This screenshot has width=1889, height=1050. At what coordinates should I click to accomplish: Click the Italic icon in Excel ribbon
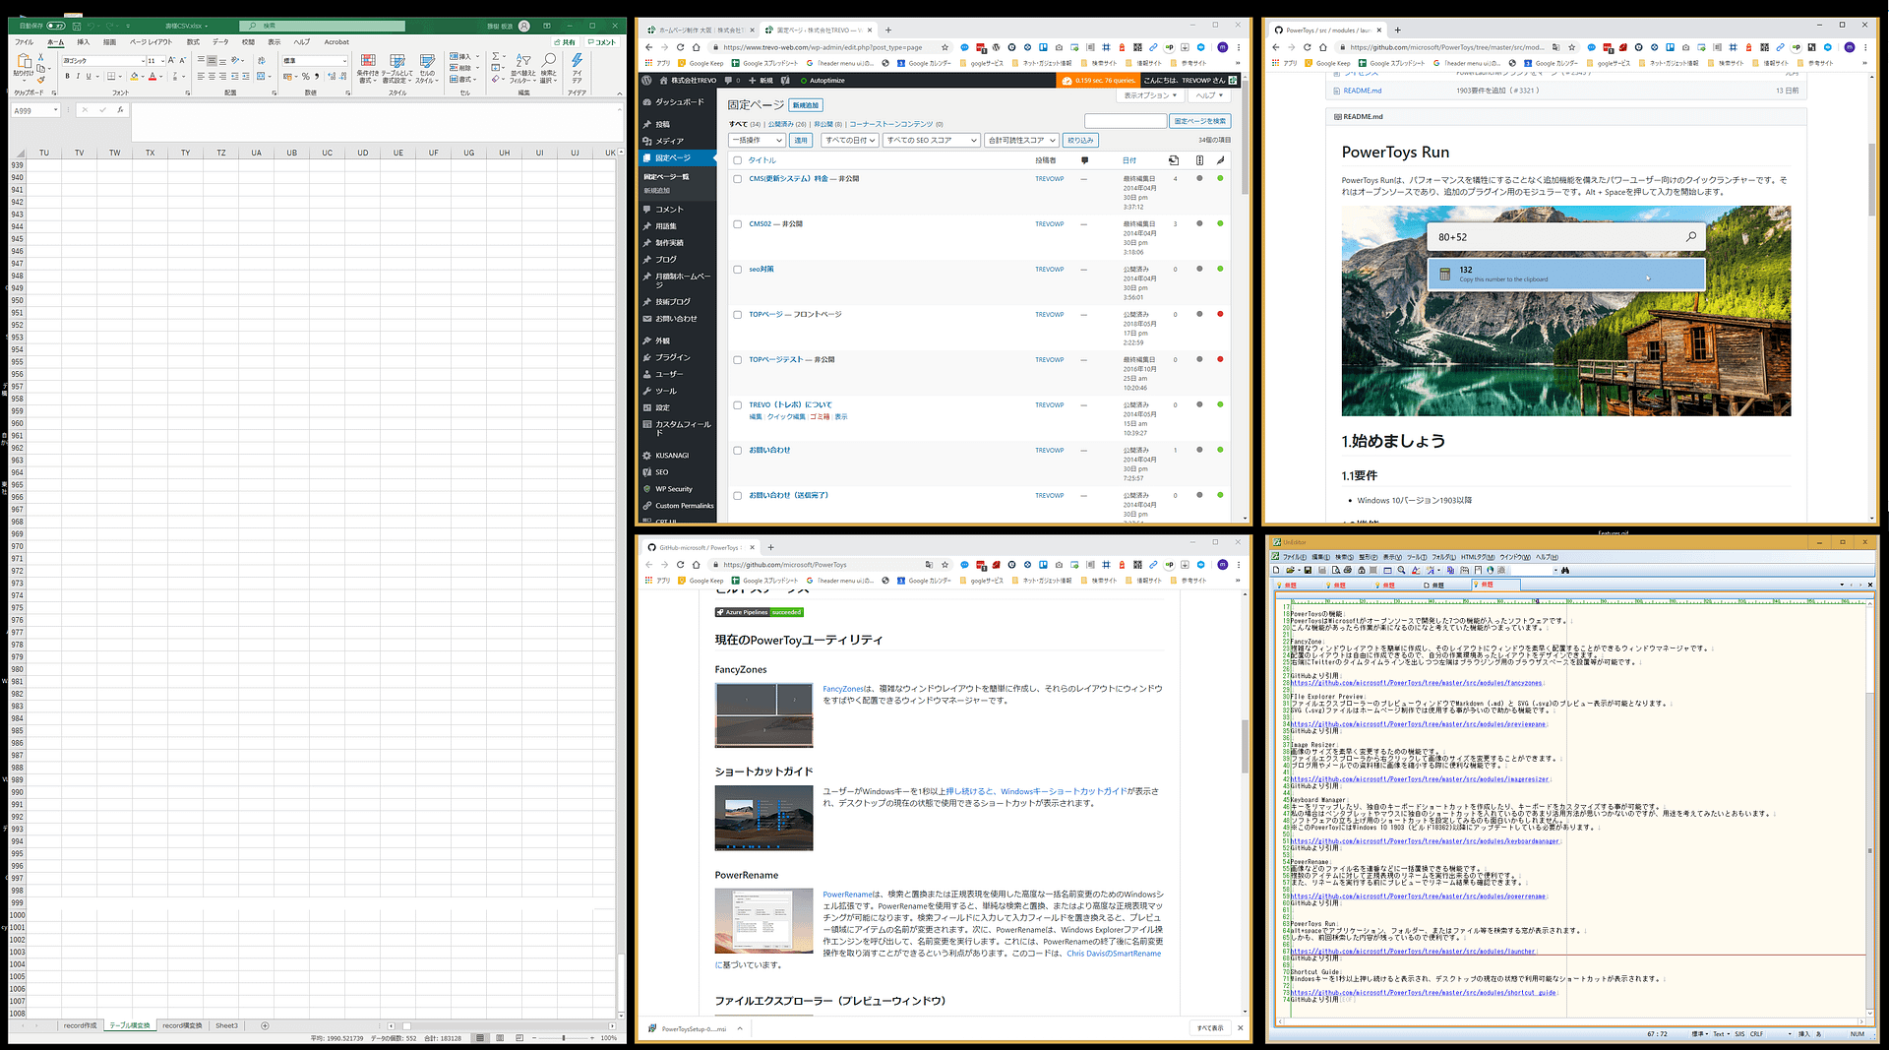[78, 76]
